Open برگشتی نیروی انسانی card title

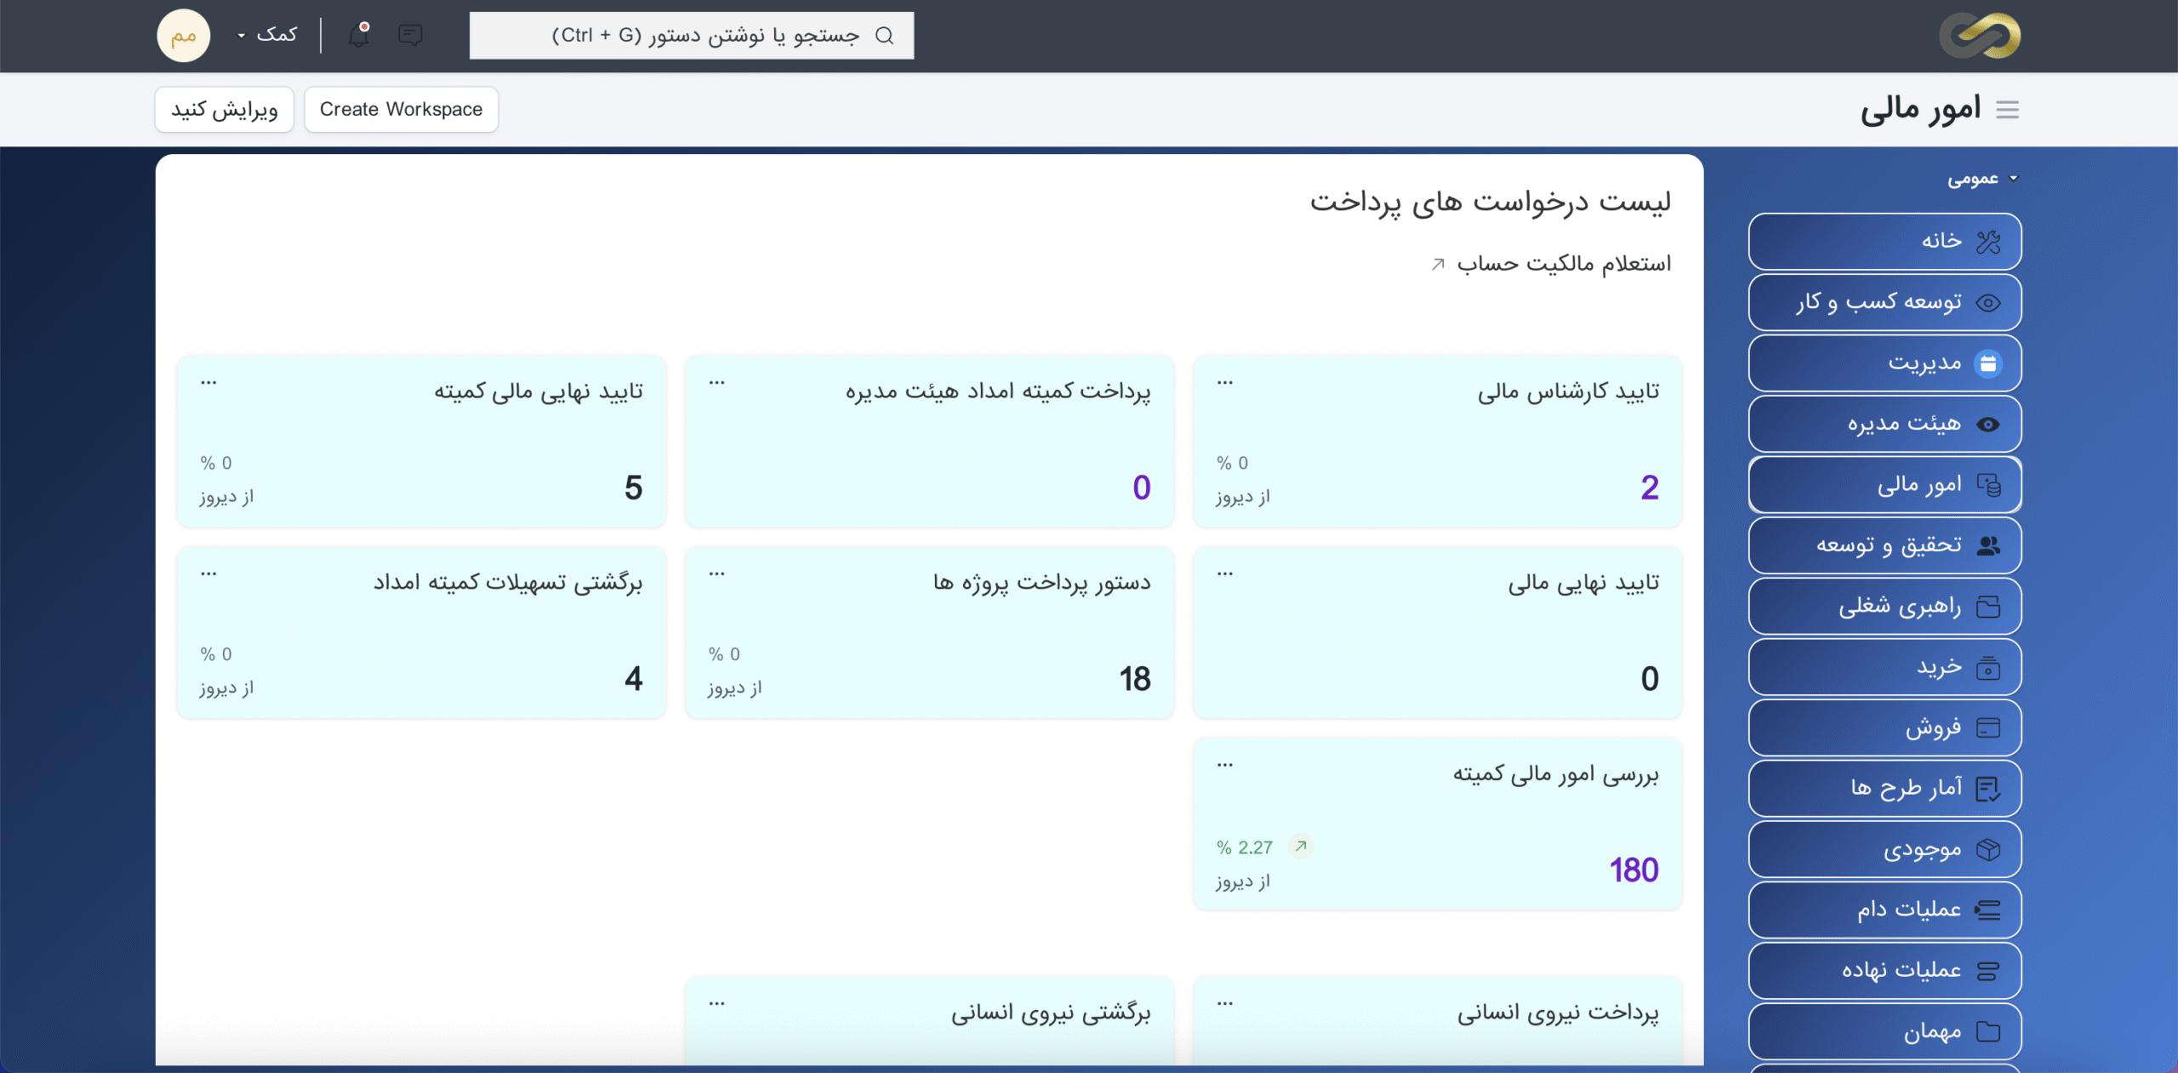point(1051,1013)
